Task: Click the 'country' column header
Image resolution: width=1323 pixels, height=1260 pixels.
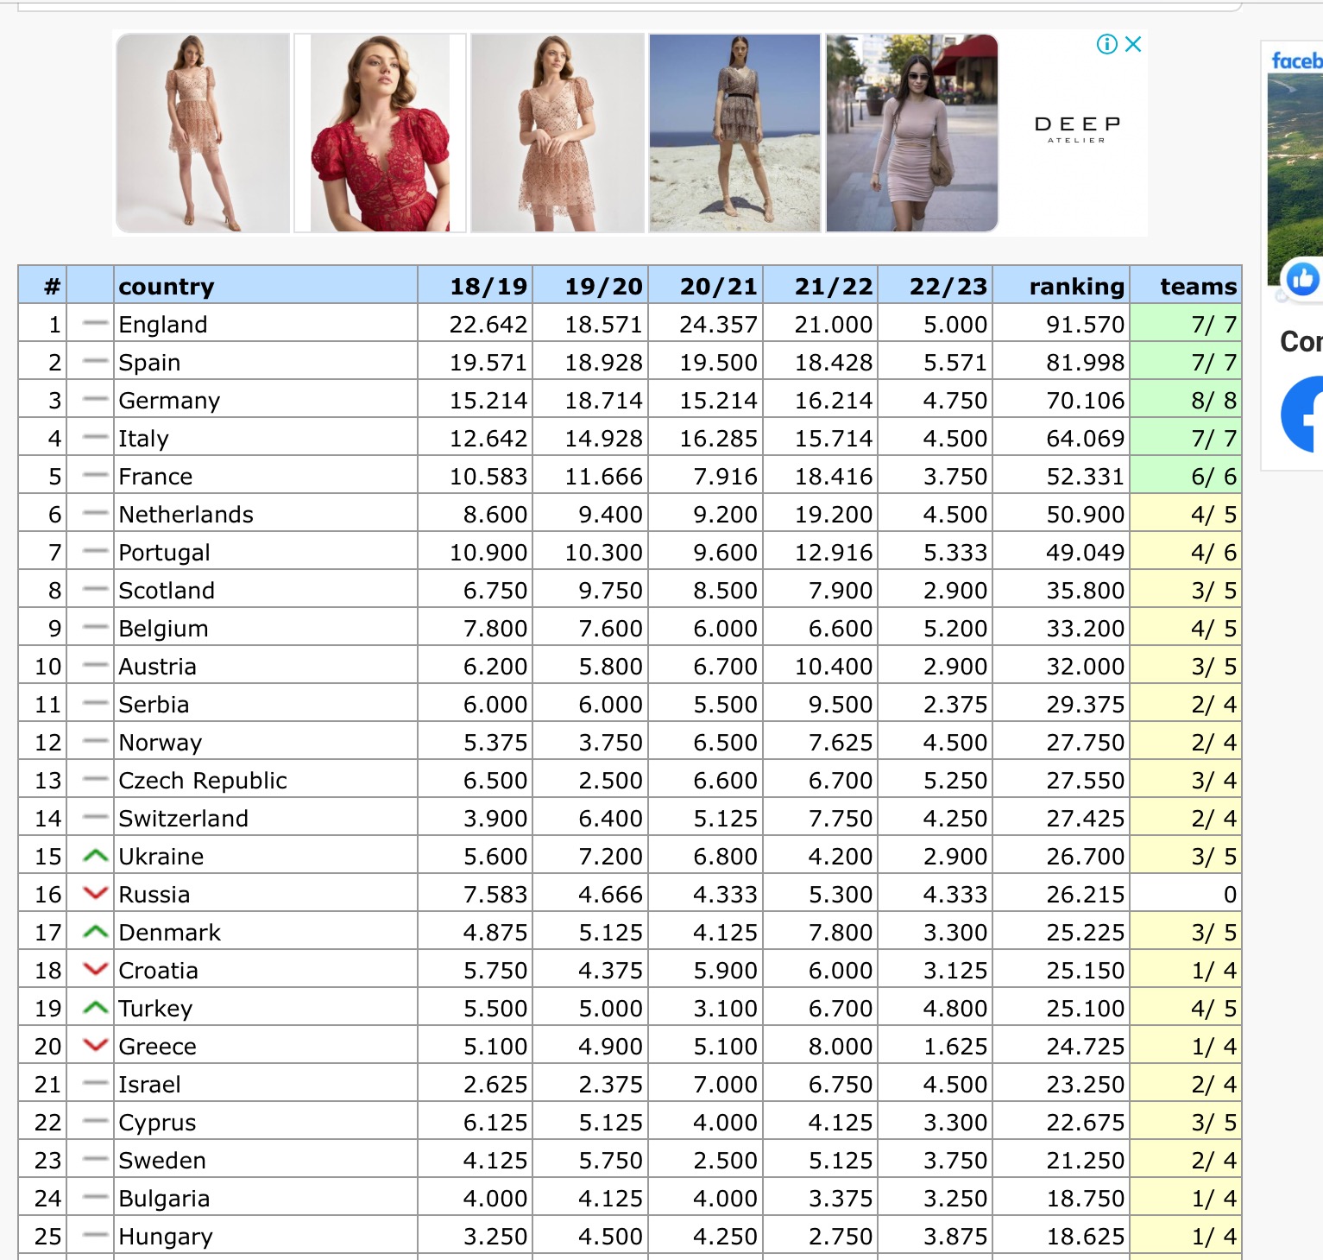Action: click(167, 286)
